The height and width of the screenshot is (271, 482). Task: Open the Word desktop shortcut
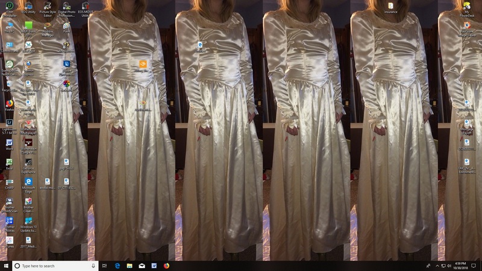[x=9, y=143]
